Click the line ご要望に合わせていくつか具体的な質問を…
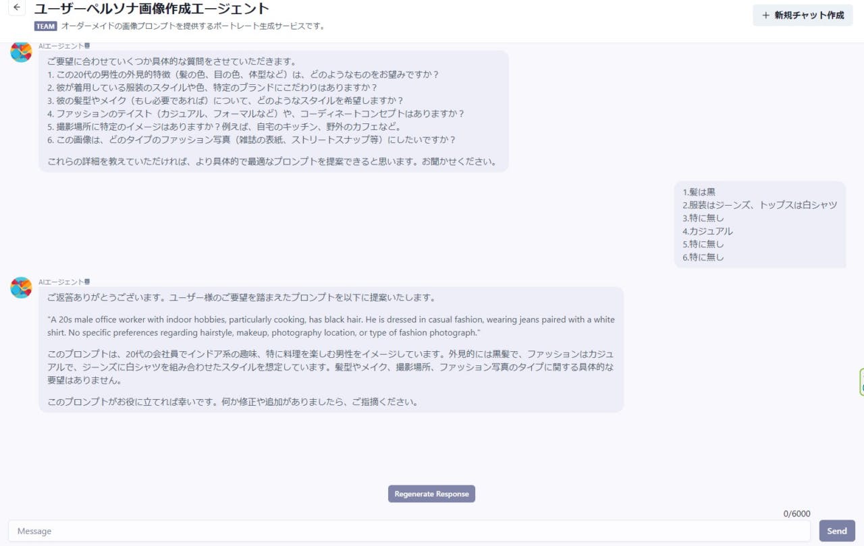Screen dimensions: 864x546 click(172, 61)
